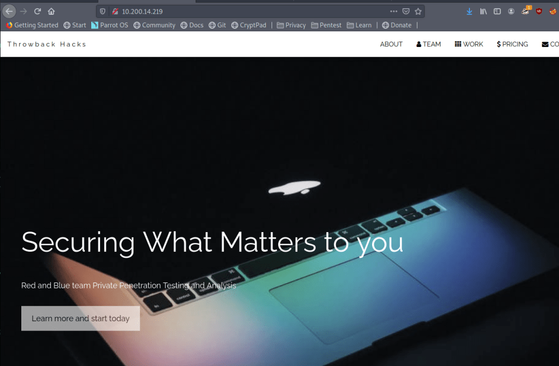The image size is (559, 366).
Task: Expand the Privacy bookmarks folder
Action: point(291,25)
